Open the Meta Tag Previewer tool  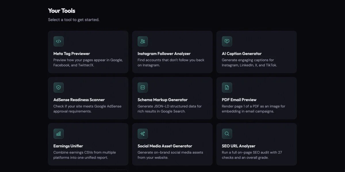tap(88, 52)
